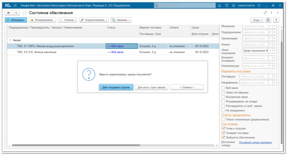Open selection for Поставщик ellipsis
Image resolution: width=287 pixels, height=155 pixels.
[x=270, y=76]
